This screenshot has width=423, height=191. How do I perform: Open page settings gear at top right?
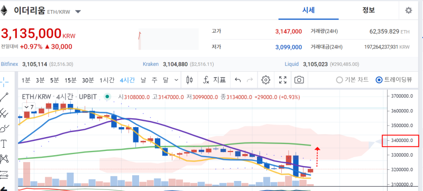tap(409, 11)
